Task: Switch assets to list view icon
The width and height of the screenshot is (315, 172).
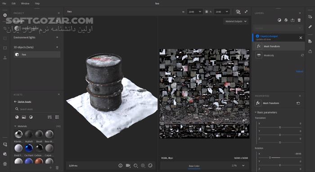Action: click(57, 117)
